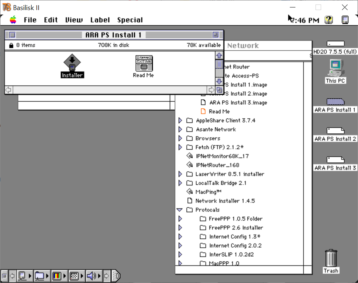
Task: Click 'Router' row in Network window
Action: tap(237, 67)
